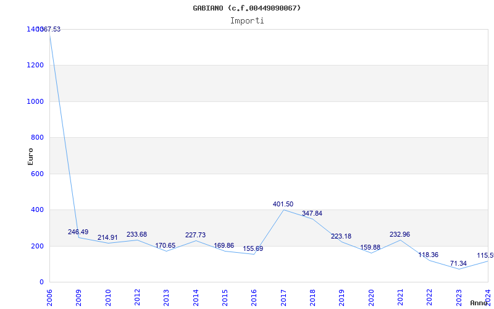Click the 400 y-axis tick label
494x309 pixels.
click(x=37, y=210)
